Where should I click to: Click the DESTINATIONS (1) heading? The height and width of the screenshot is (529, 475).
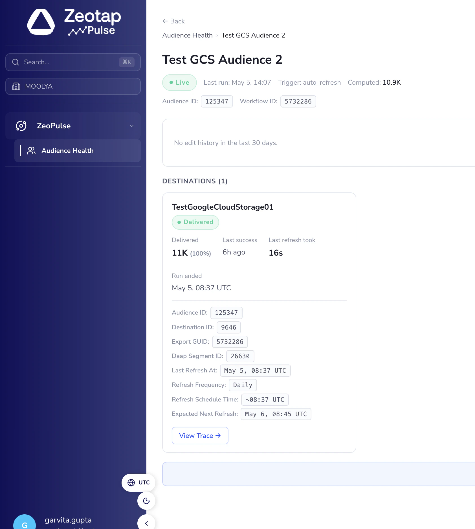(195, 181)
